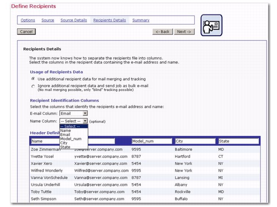Click the '<- Back' button
277x207 pixels.
[163, 32]
